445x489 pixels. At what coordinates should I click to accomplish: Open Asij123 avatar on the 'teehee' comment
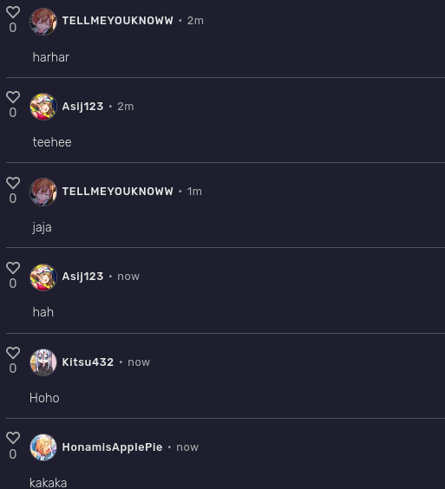tap(43, 107)
